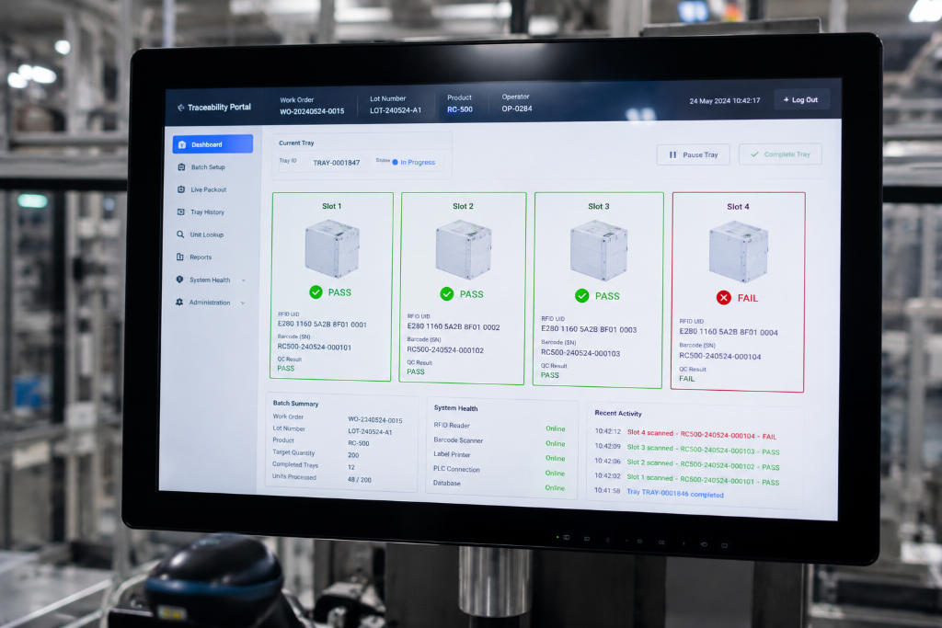Click the Pause Tray button
Image resolution: width=942 pixels, height=628 pixels.
click(694, 154)
